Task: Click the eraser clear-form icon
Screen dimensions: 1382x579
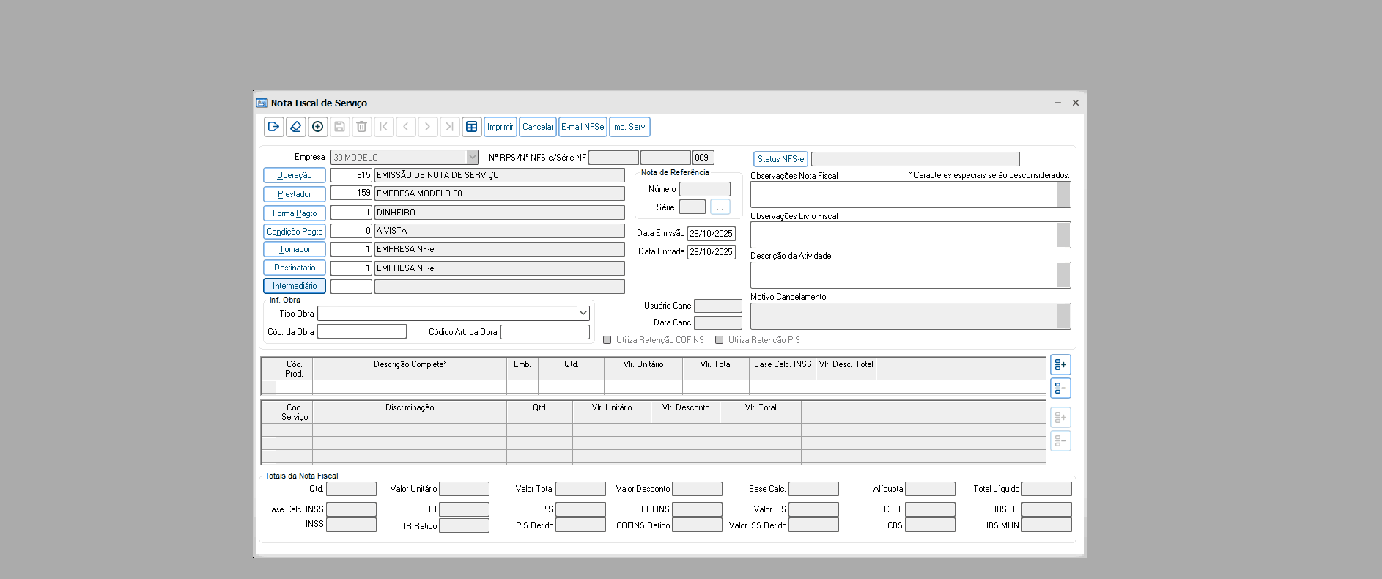Action: coord(296,127)
